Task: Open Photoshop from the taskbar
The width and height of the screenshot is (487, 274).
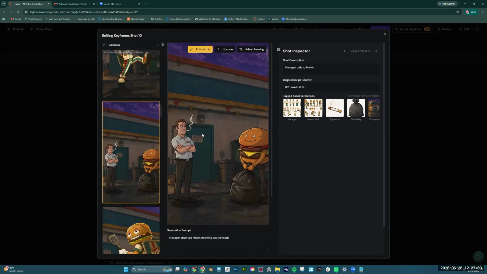Action: coord(236,269)
